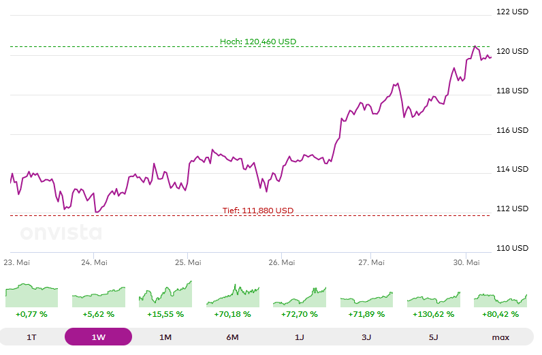
Task: Open the thumbnail chart with +70,18 %
Action: [232, 295]
